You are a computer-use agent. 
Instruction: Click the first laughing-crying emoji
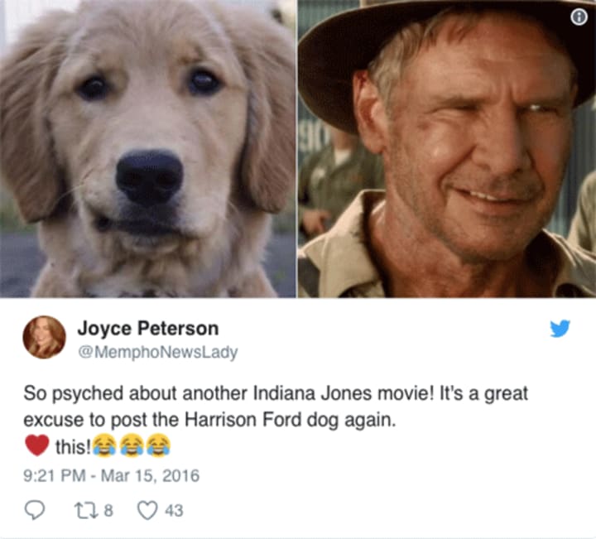[x=104, y=445]
